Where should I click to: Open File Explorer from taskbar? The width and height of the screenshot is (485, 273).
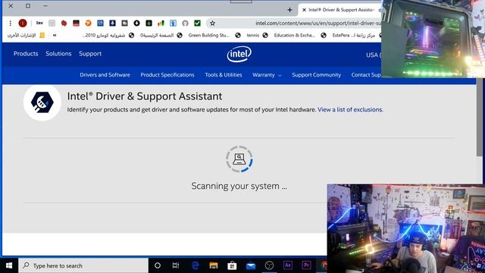click(214, 265)
